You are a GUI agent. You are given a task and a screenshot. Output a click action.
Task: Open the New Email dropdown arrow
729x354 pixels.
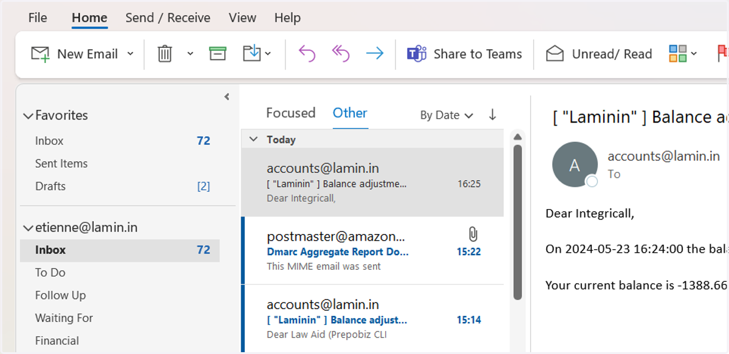(x=130, y=54)
